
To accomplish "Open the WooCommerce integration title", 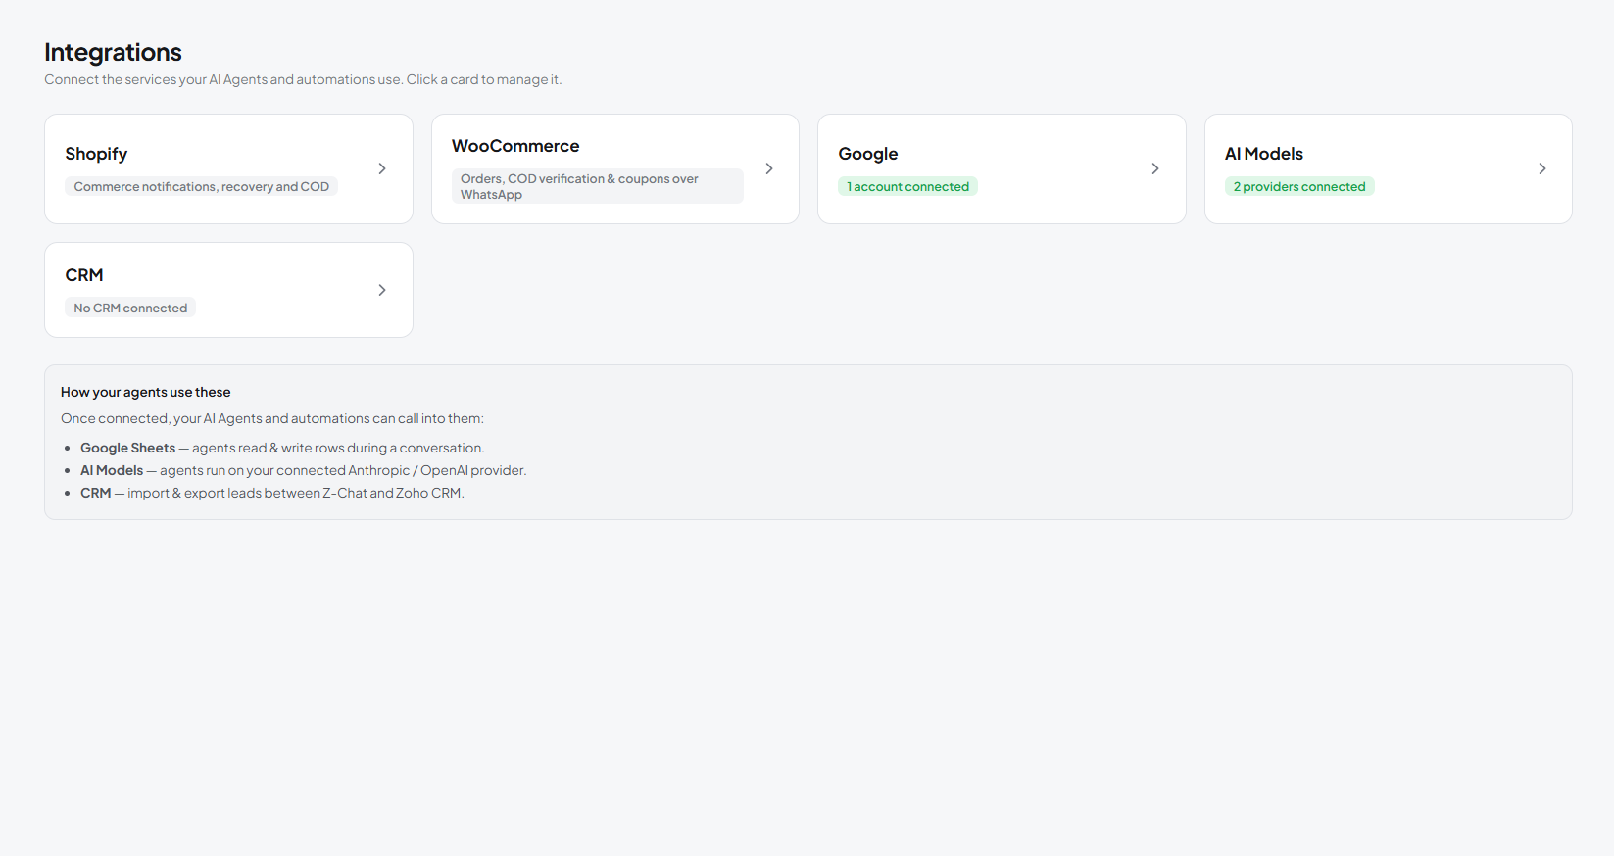I will [515, 146].
